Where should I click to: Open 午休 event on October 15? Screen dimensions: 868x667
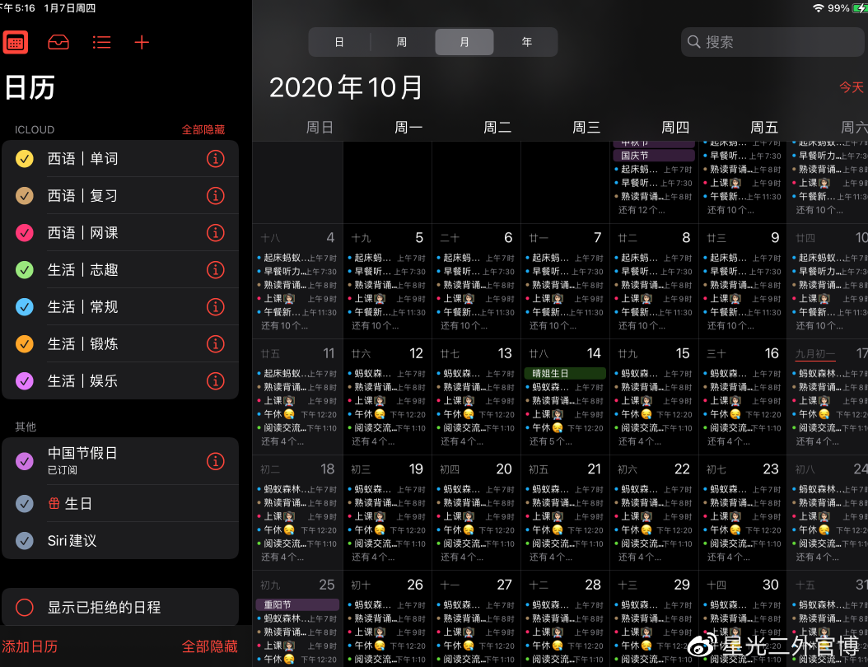654,414
